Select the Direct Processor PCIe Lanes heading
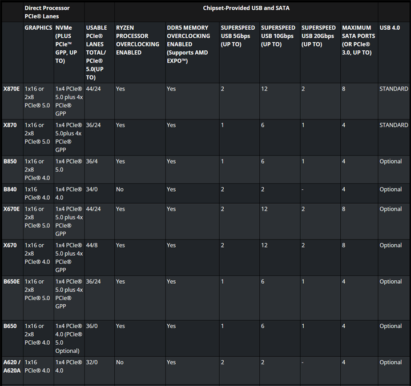The width and height of the screenshot is (411, 386). (47, 13)
